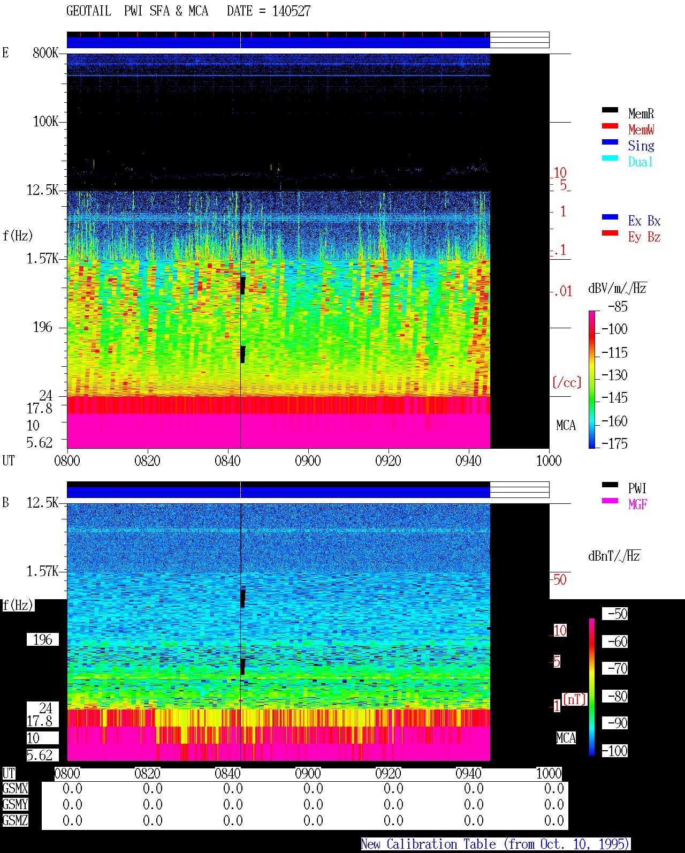Viewport: 685px width, 853px height.
Task: Click the Dual legend label
Action: [x=641, y=162]
